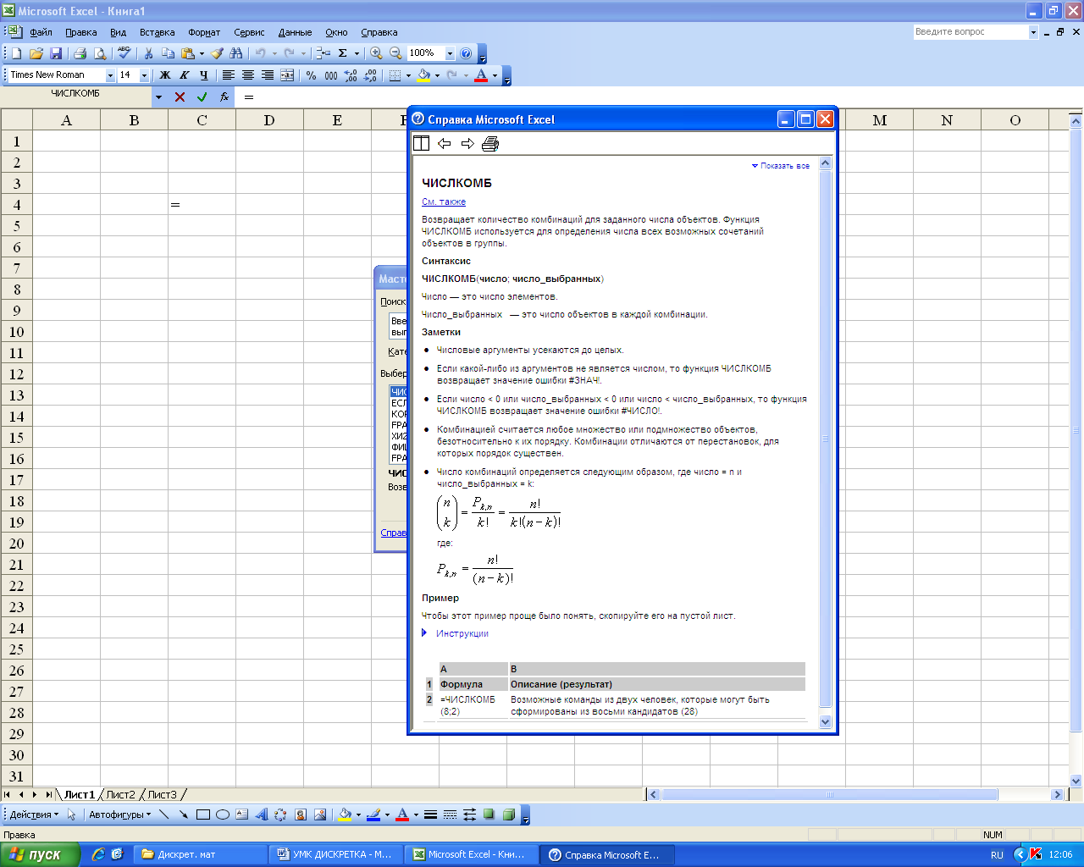
Task: Open print preview icon
Action: point(100,53)
